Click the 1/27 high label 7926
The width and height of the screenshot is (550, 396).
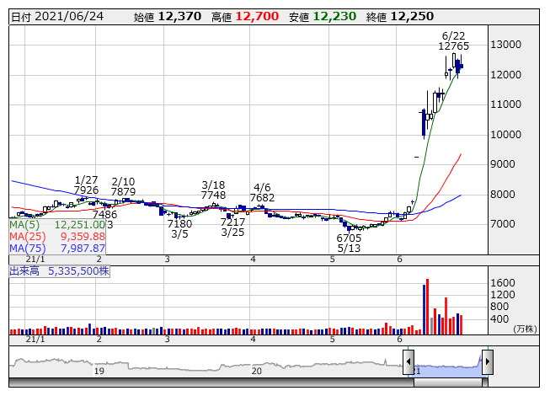click(x=86, y=191)
